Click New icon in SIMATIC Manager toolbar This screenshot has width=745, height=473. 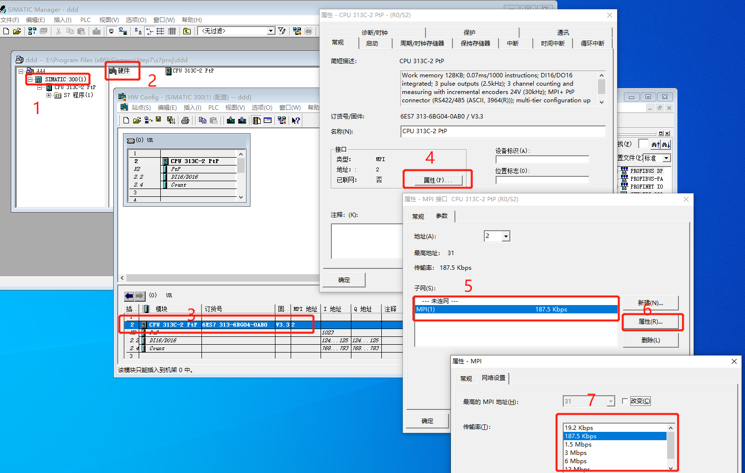pos(6,31)
